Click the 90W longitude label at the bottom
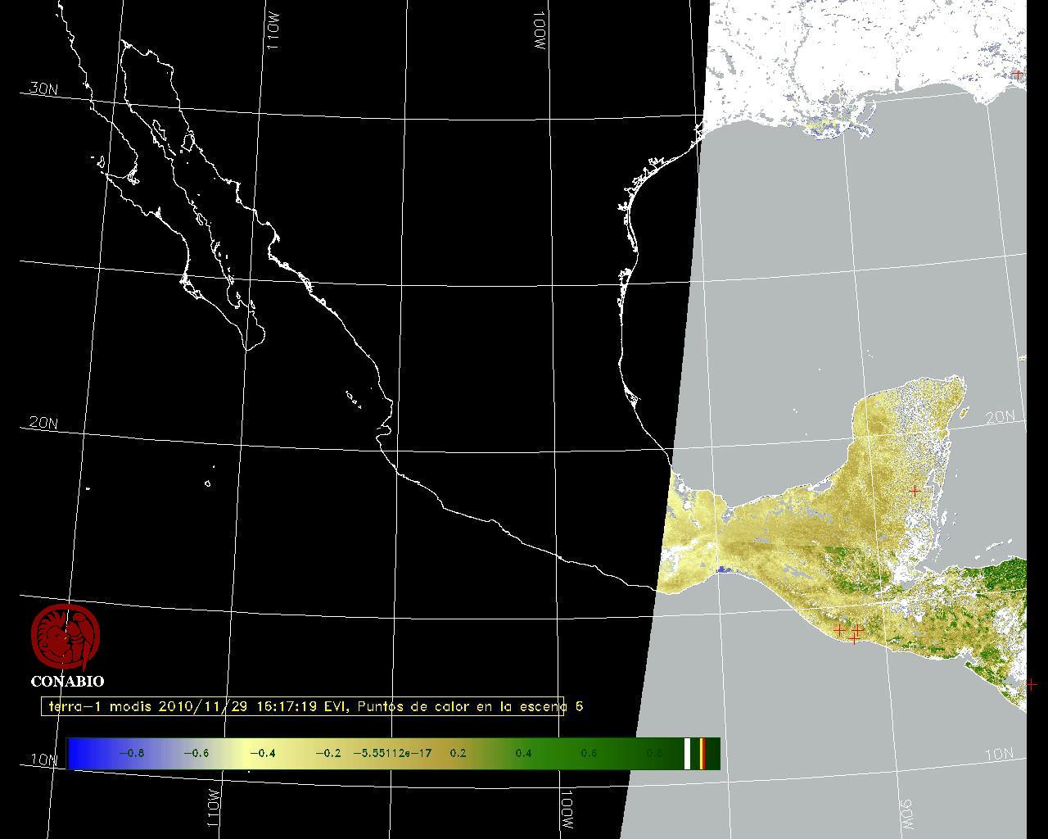 point(906,814)
